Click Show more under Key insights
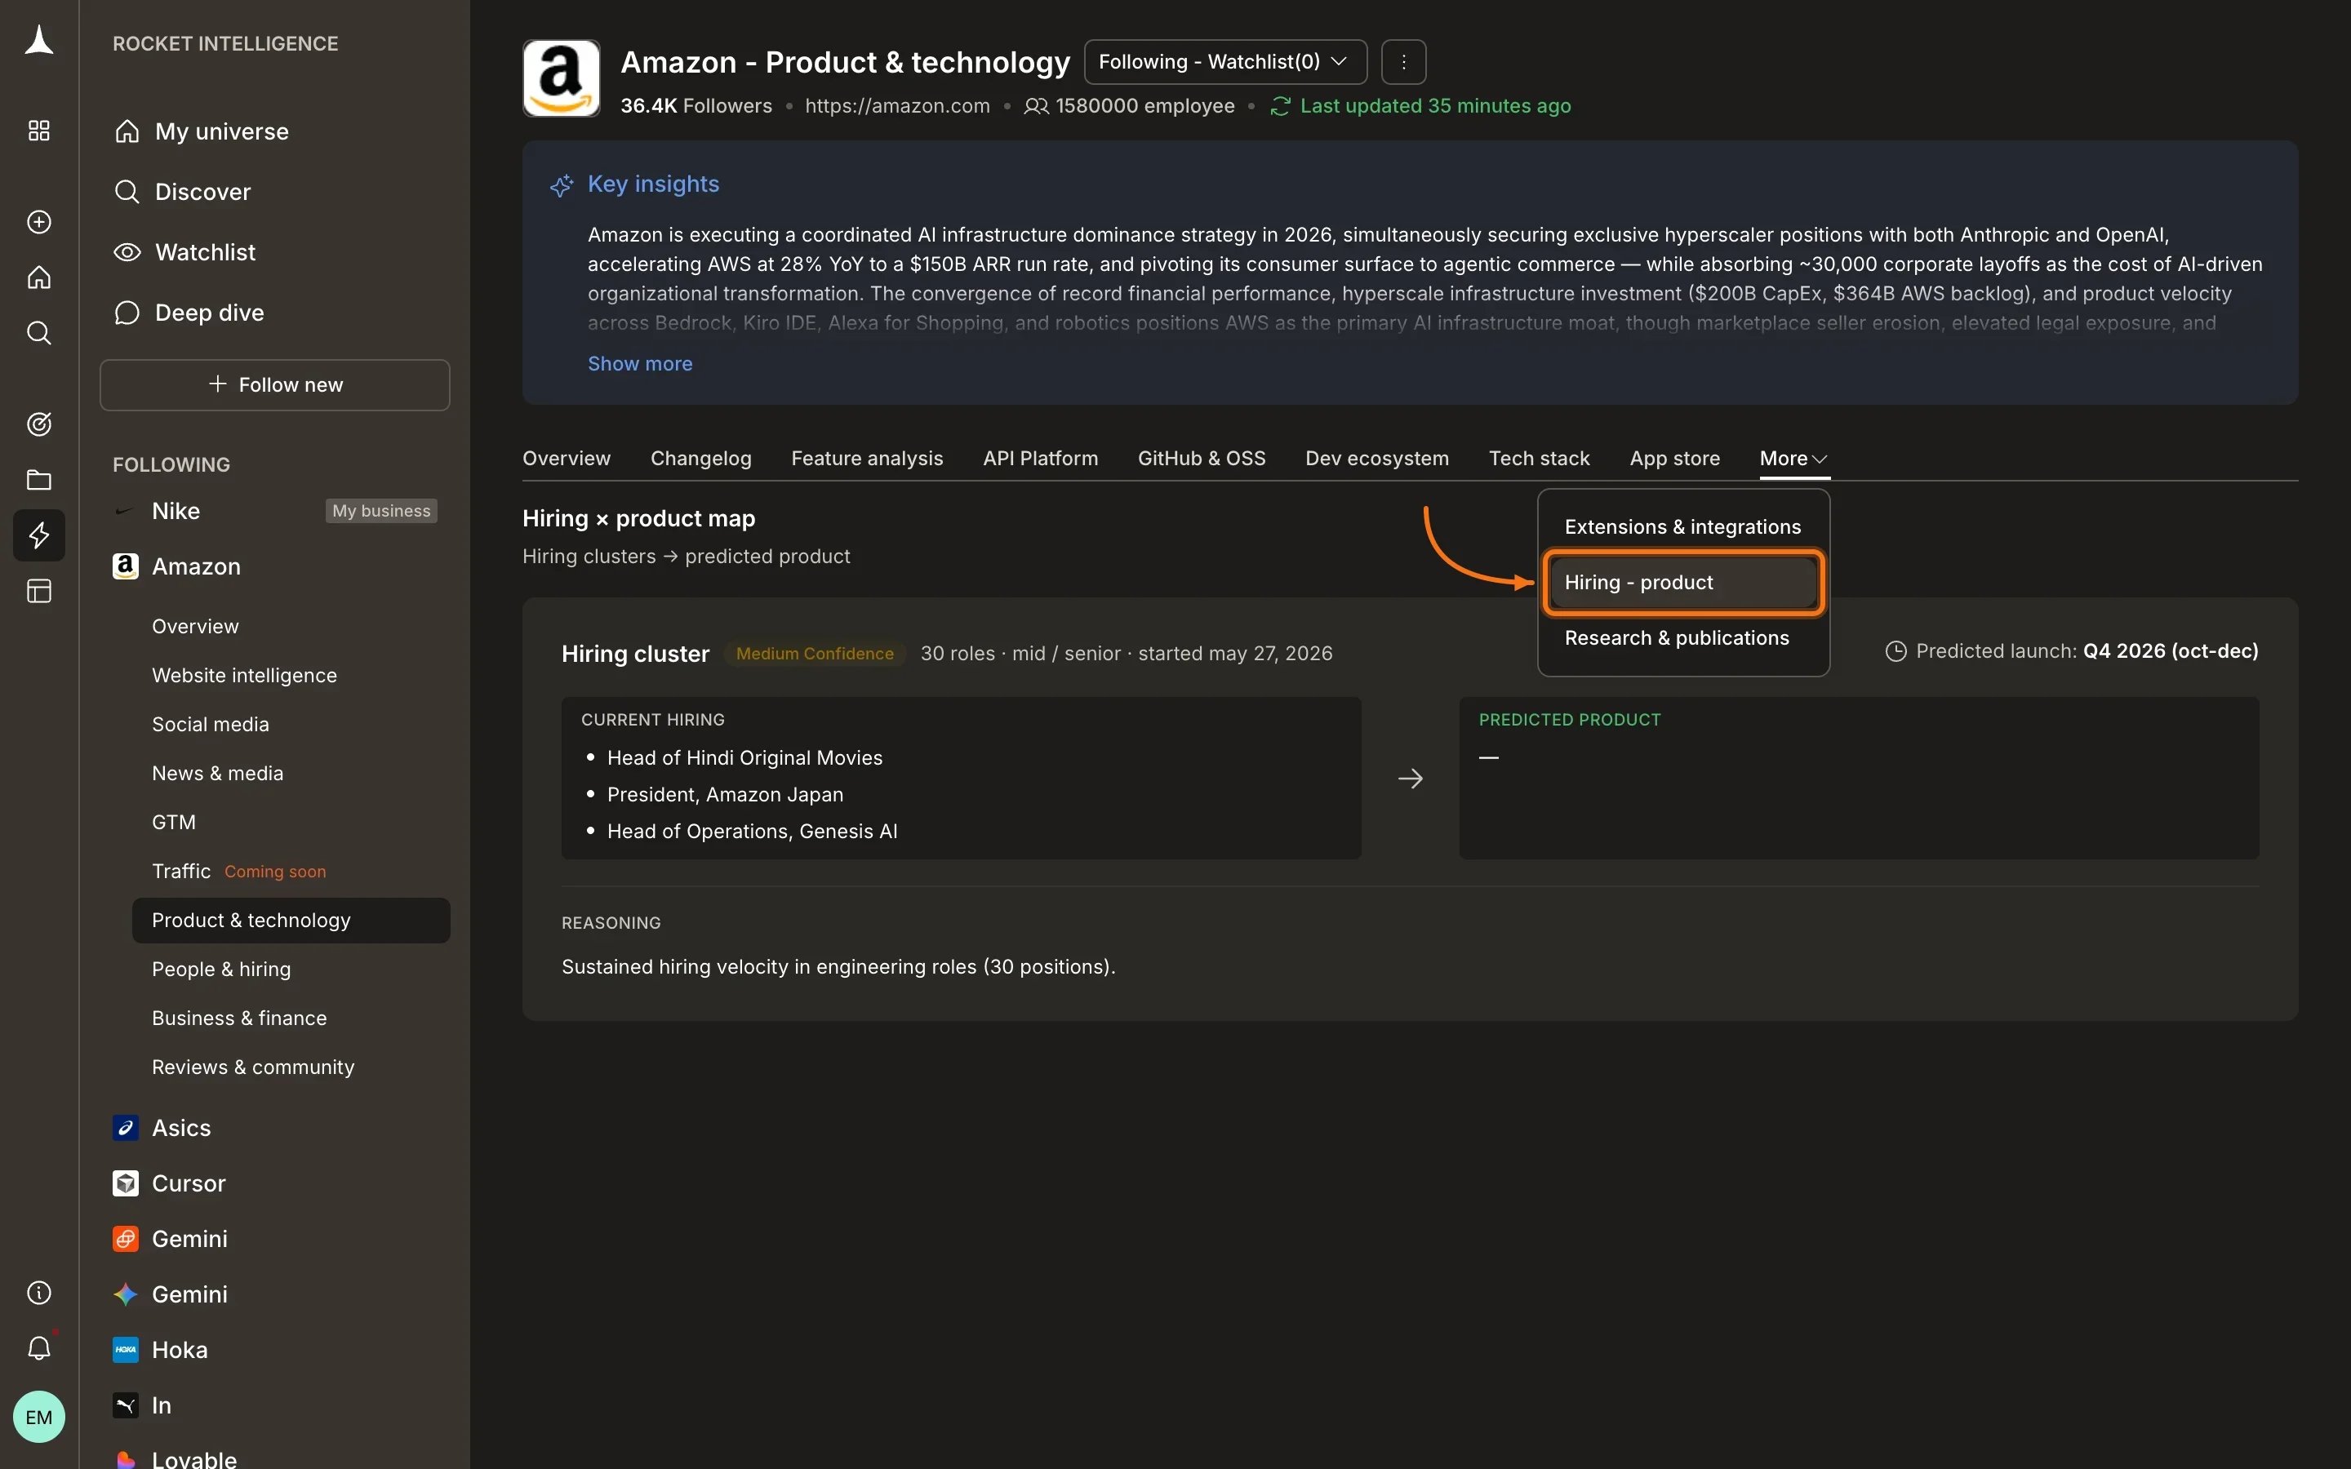 tap(640, 363)
